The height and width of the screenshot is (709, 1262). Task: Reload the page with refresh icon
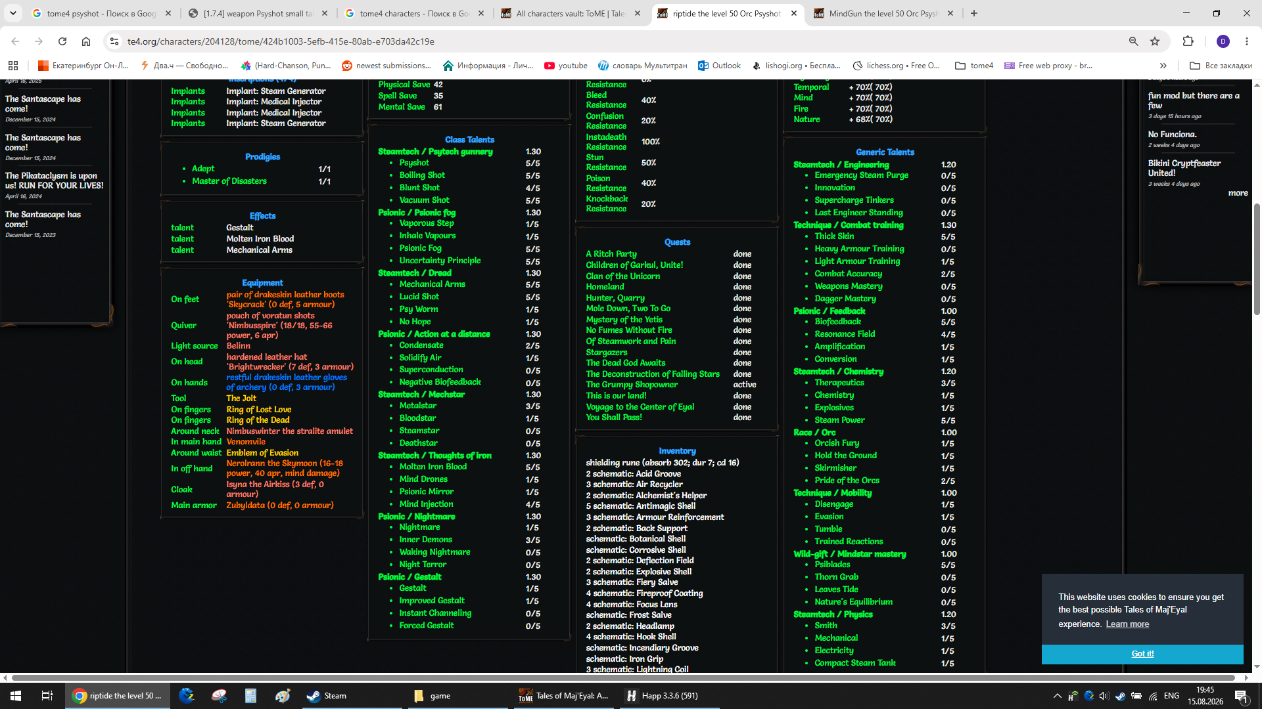pyautogui.click(x=62, y=41)
